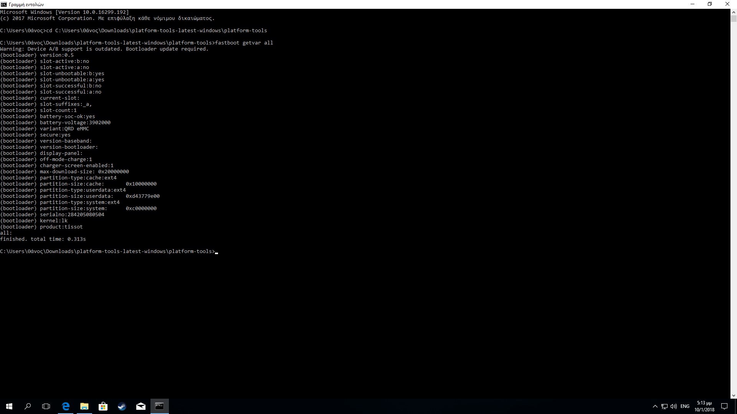Restore down the Command Prompt window
Image resolution: width=737 pixels, height=414 pixels.
[710, 4]
